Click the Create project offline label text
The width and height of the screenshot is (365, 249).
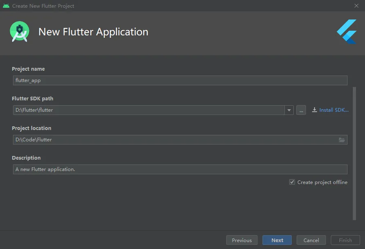(322, 182)
